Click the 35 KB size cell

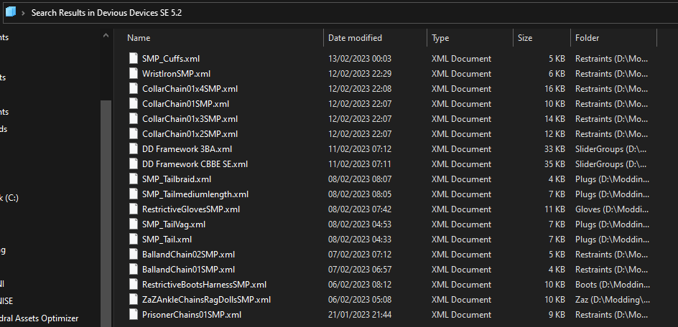click(554, 164)
